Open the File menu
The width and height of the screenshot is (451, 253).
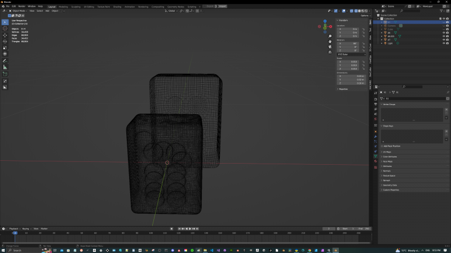coord(8,6)
